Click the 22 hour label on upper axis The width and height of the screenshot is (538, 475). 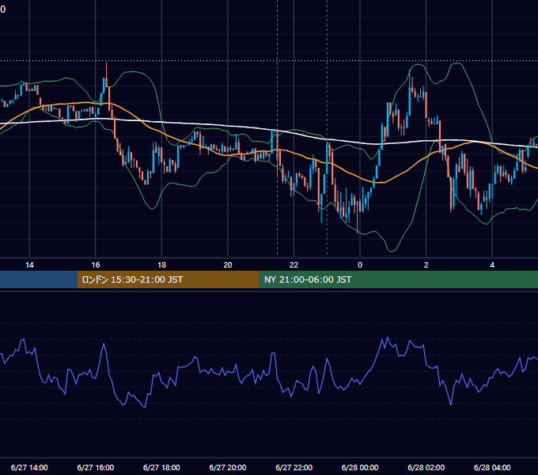[294, 265]
